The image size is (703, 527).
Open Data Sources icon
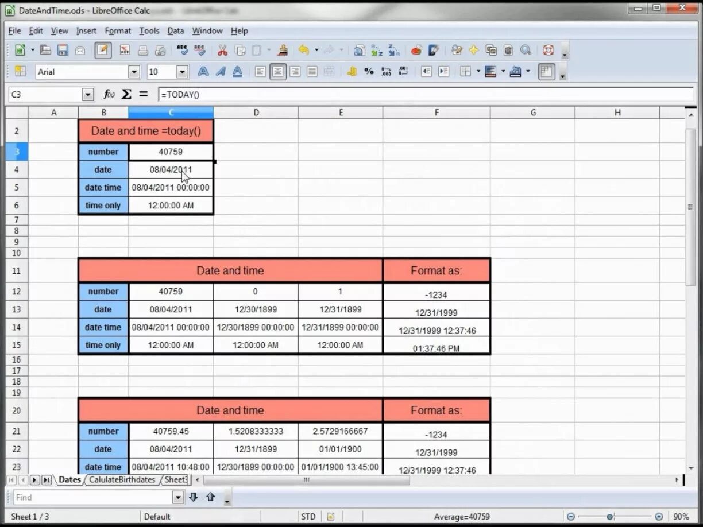pyautogui.click(x=508, y=50)
